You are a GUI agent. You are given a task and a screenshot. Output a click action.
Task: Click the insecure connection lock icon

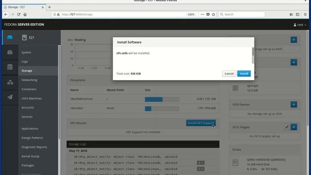coord(58,14)
